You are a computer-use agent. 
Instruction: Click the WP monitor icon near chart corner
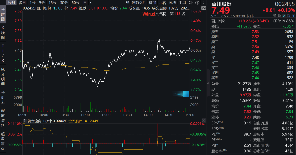[x=203, y=8]
